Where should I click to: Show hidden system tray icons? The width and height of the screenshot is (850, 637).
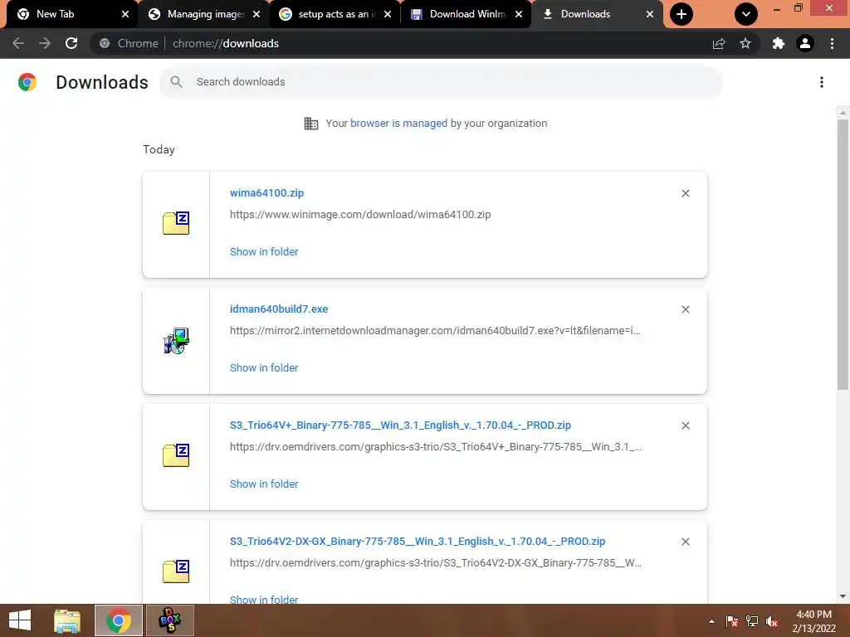coord(711,621)
